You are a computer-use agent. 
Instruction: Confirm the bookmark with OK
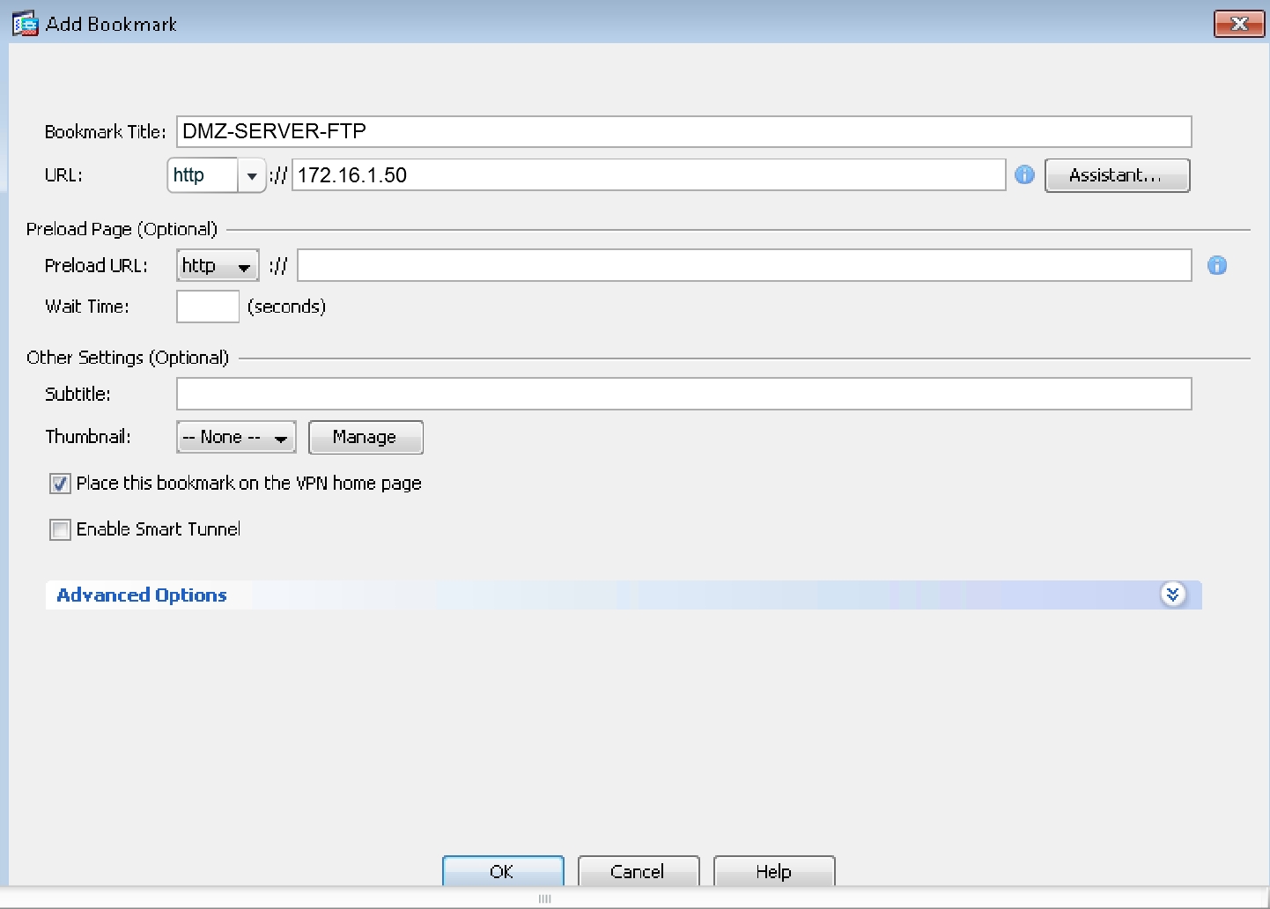click(502, 871)
